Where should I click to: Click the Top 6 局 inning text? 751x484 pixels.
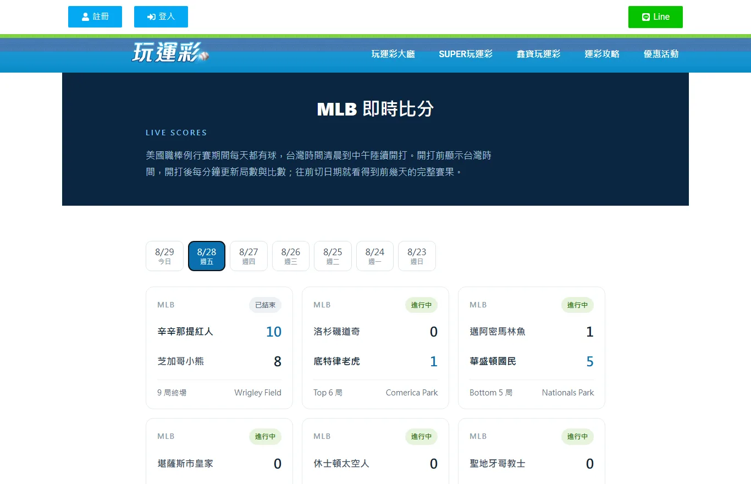[328, 393]
